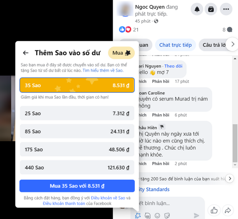Click the comments scrollbar down arrow
Viewport: 238px width, 219px height.
235,165
